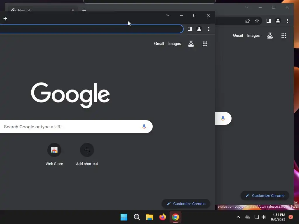Open the Windows Start menu
299x224 pixels.
tap(124, 217)
